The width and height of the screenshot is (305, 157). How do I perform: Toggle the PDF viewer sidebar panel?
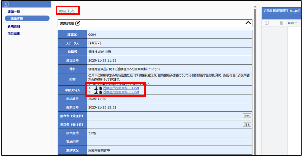tap(267, 23)
